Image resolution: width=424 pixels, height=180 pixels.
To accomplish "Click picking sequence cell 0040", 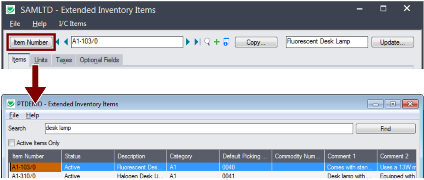I will pos(245,167).
